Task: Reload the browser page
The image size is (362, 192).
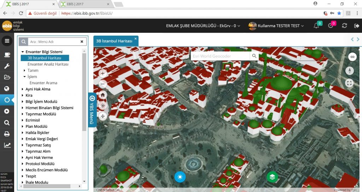Action: [21, 13]
